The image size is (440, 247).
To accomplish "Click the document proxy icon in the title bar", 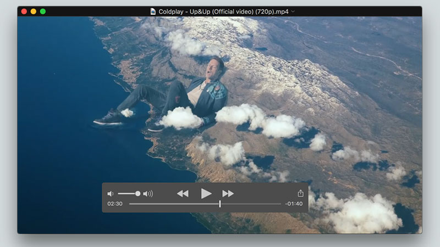I will [153, 12].
